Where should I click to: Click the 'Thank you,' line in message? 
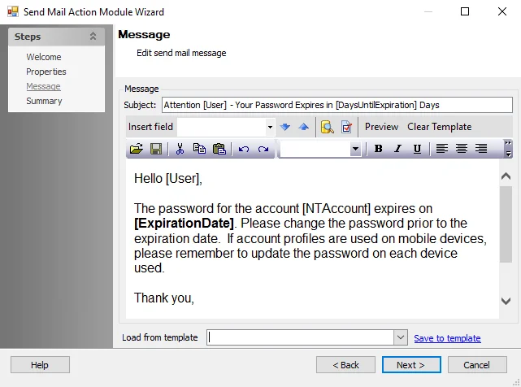coord(164,298)
